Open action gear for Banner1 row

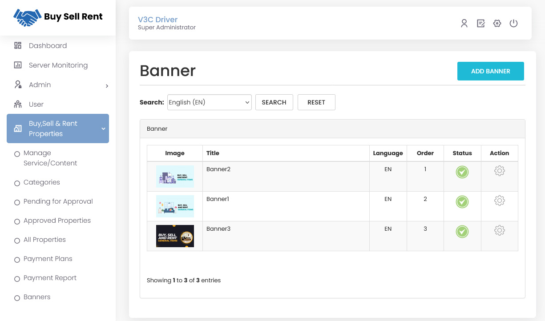[499, 201]
